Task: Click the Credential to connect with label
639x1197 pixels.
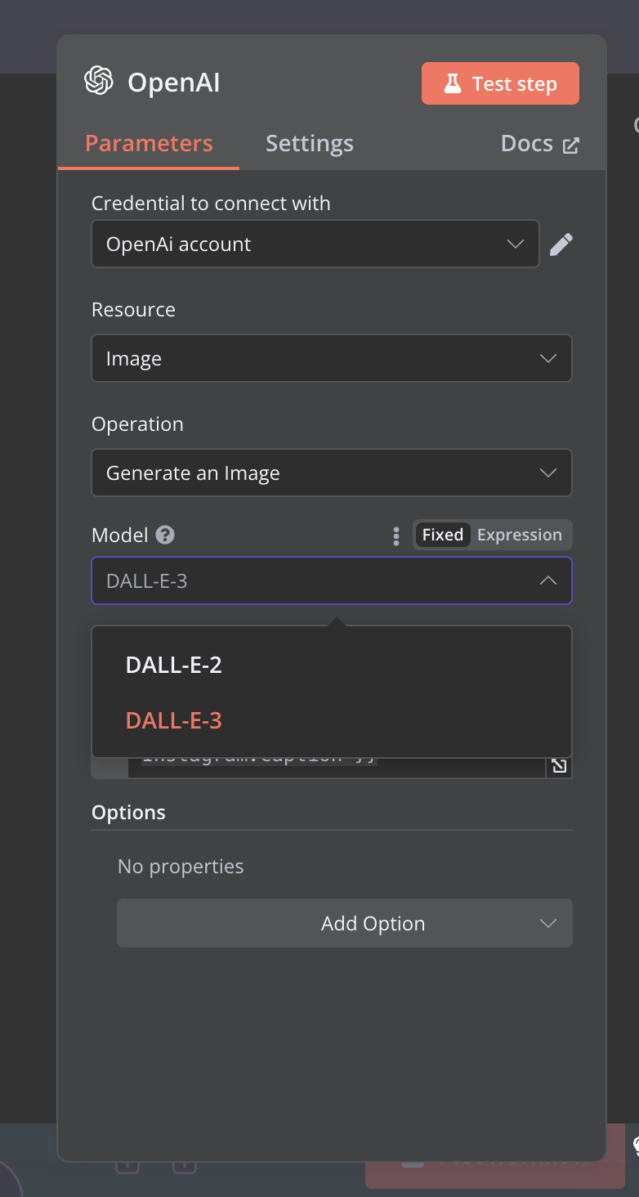Action: tap(211, 203)
